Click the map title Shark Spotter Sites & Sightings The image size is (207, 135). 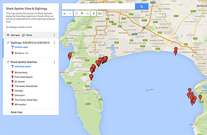pos(27,9)
